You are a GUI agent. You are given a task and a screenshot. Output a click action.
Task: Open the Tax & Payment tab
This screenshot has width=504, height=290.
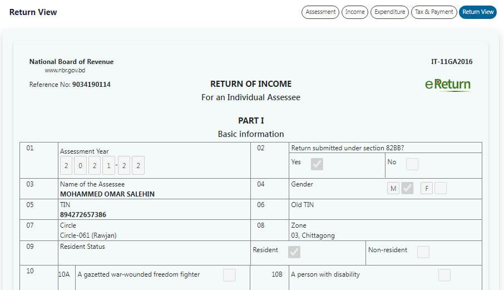(x=434, y=12)
